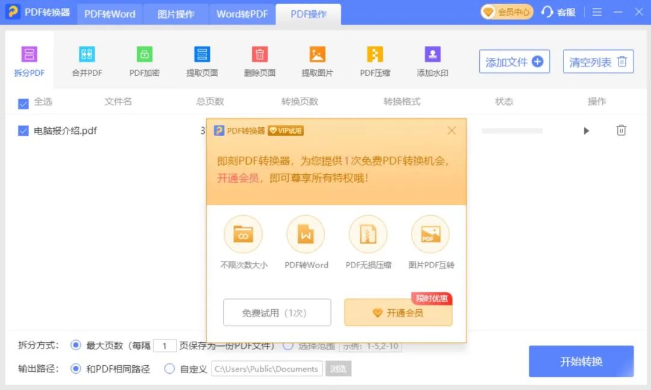This screenshot has width=651, height=390.
Task: Click 清空列表 button
Action: click(x=599, y=61)
